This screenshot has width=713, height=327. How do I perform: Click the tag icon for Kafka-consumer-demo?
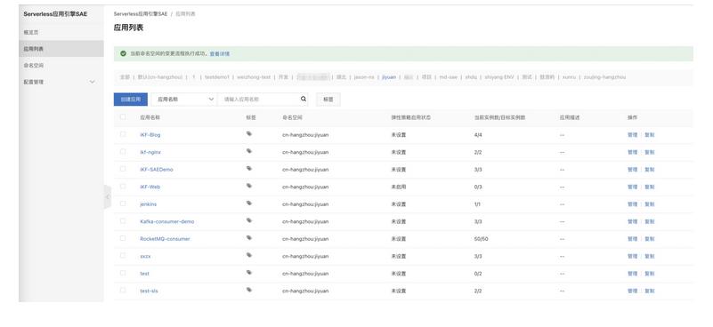point(249,220)
